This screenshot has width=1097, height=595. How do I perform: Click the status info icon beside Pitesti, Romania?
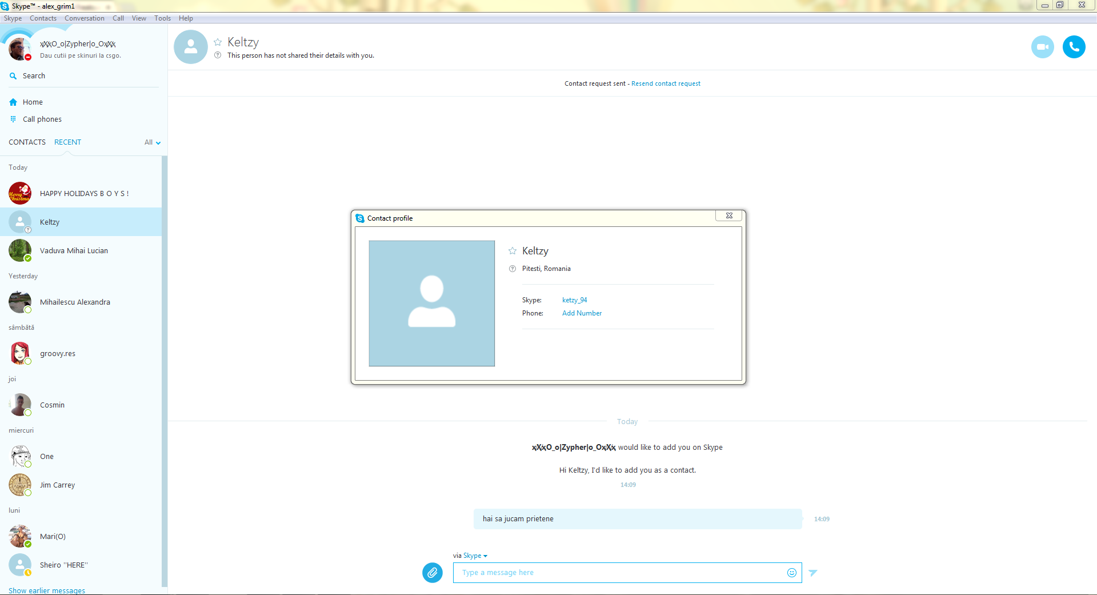click(513, 269)
